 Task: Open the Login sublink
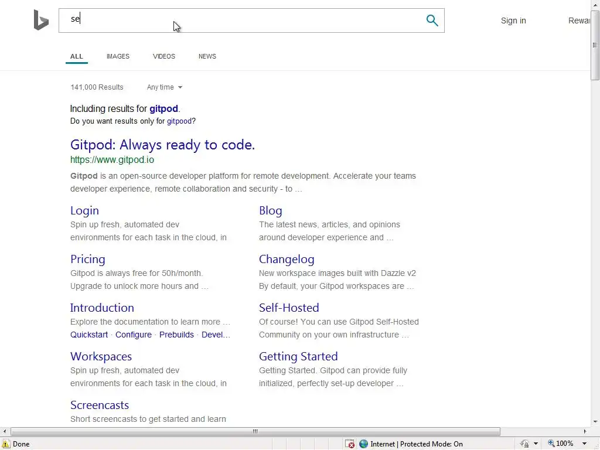click(x=84, y=210)
